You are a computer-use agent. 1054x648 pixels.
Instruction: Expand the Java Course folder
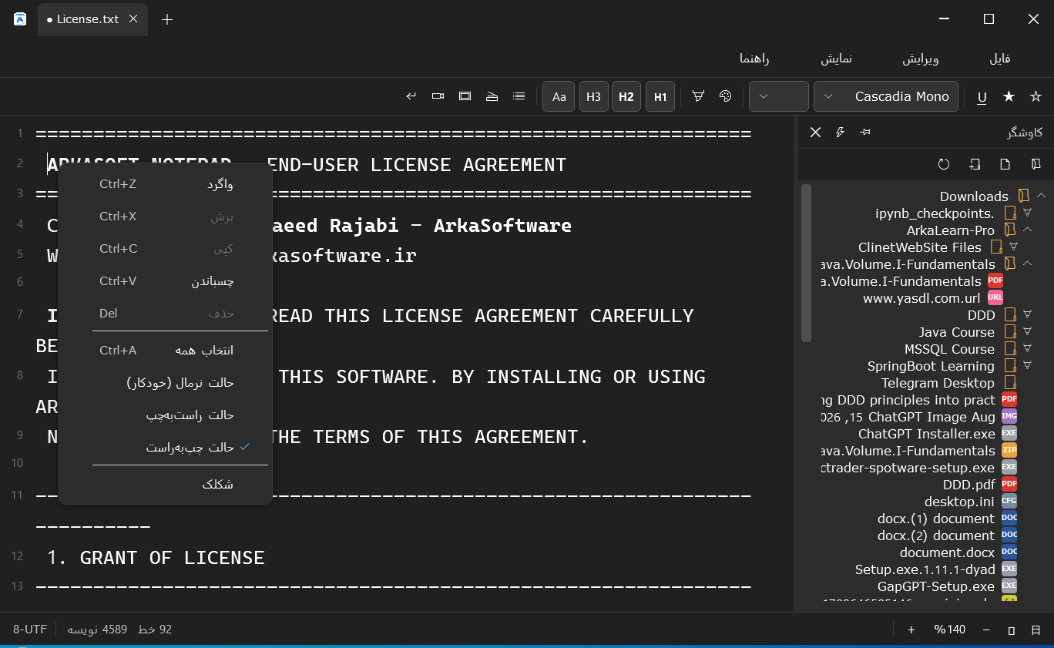pyautogui.click(x=1028, y=332)
